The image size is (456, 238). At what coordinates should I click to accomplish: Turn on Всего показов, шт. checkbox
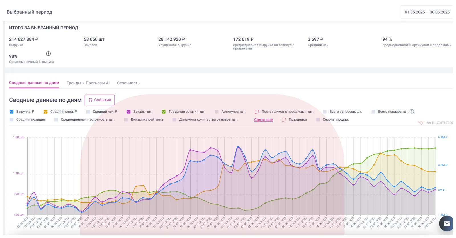click(373, 112)
